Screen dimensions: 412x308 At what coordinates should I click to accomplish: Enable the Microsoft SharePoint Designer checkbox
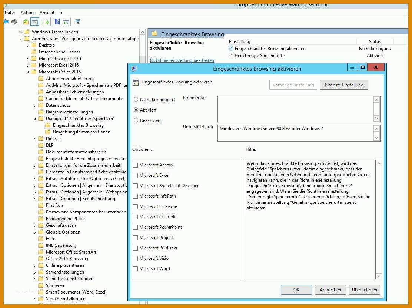(136, 186)
